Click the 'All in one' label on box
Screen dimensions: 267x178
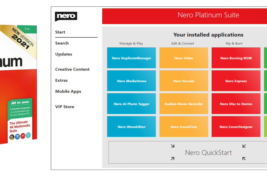point(20,102)
